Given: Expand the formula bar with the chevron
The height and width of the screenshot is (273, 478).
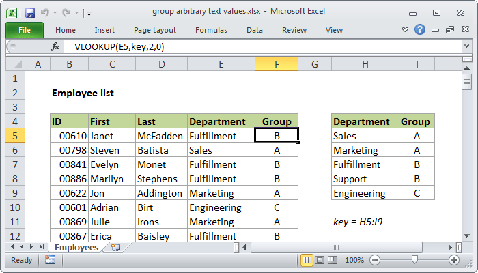Looking at the screenshot, I should (x=466, y=46).
